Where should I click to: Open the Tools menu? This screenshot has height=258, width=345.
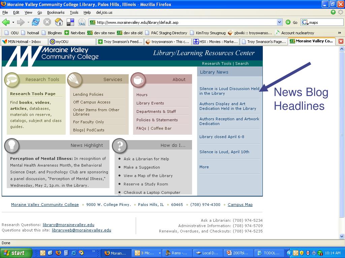click(74, 12)
